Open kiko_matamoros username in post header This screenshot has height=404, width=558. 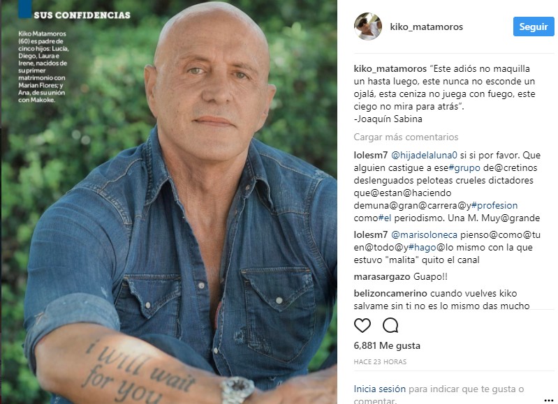click(x=426, y=27)
